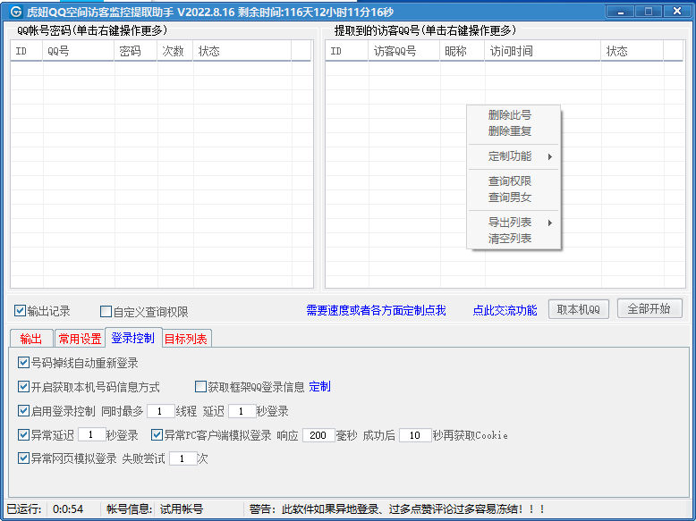Toggle the 启用登录控制 checkbox
The height and width of the screenshot is (521, 696).
23,410
